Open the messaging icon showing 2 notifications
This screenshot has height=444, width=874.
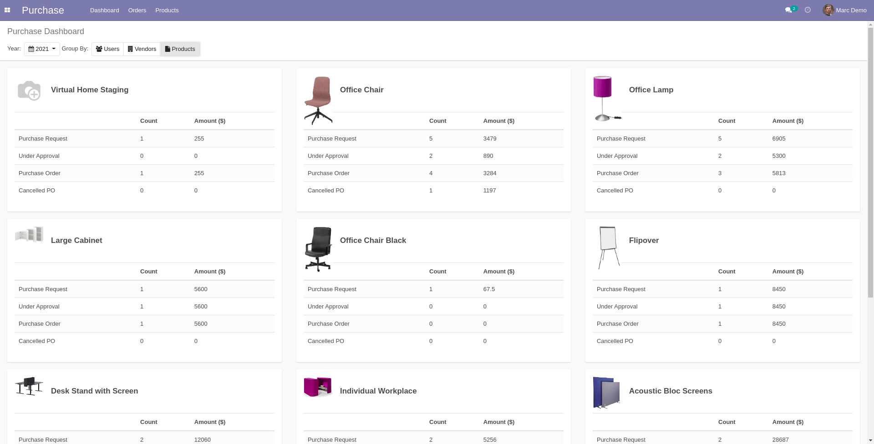click(x=790, y=10)
